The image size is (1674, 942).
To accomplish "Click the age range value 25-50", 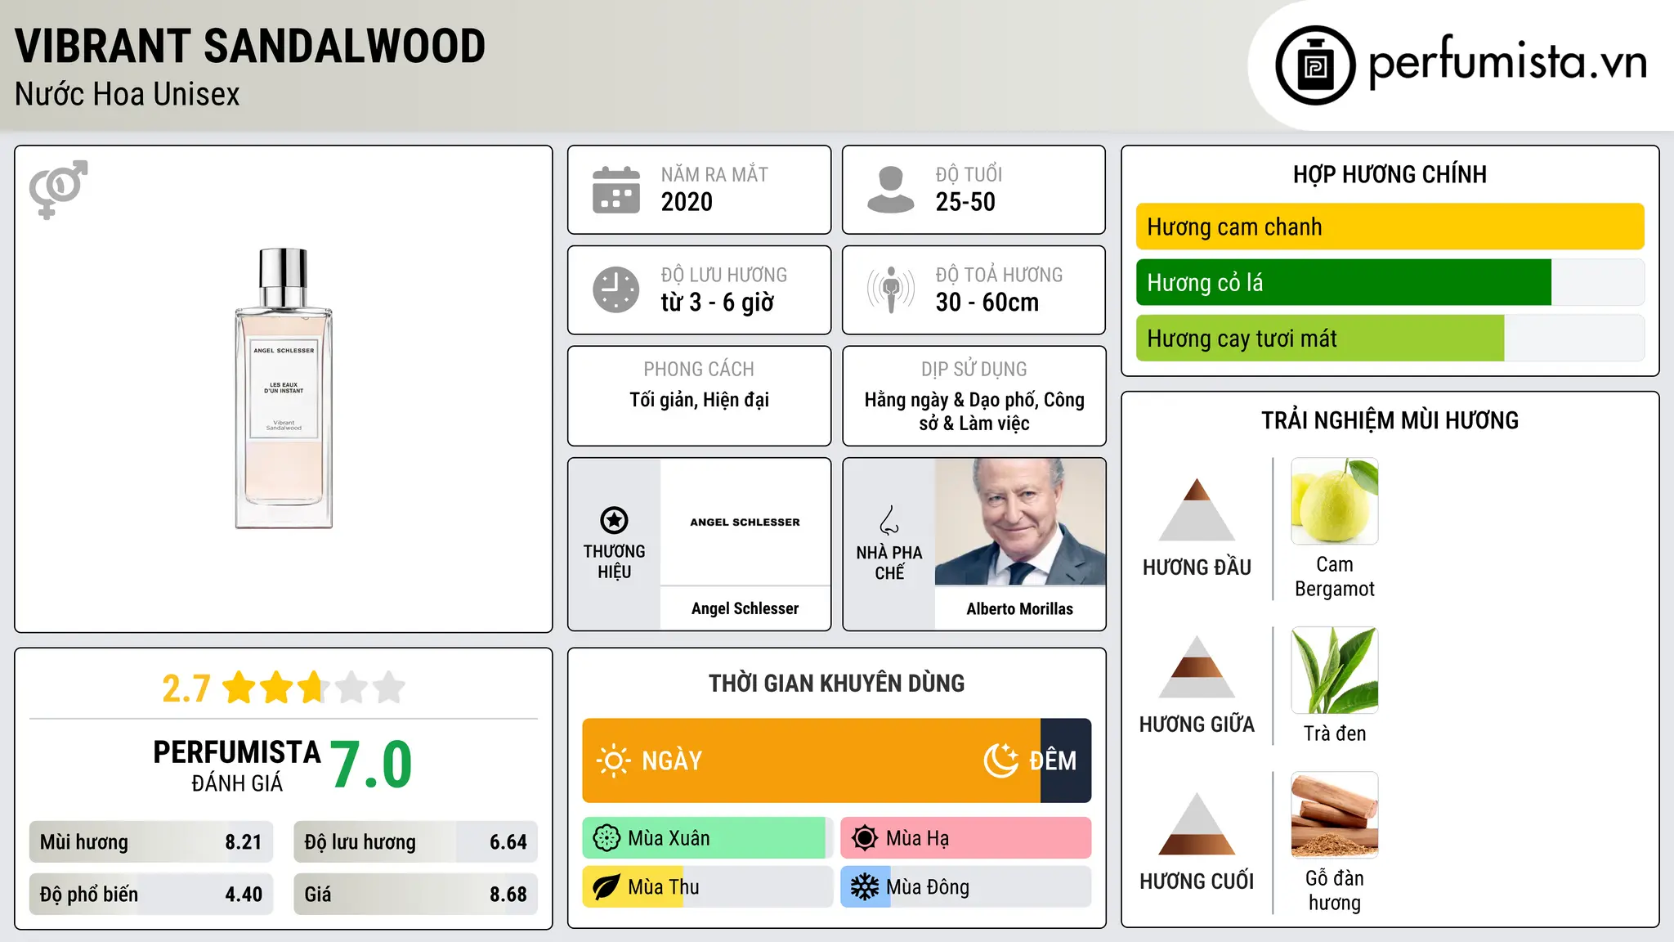I will pos(965,202).
